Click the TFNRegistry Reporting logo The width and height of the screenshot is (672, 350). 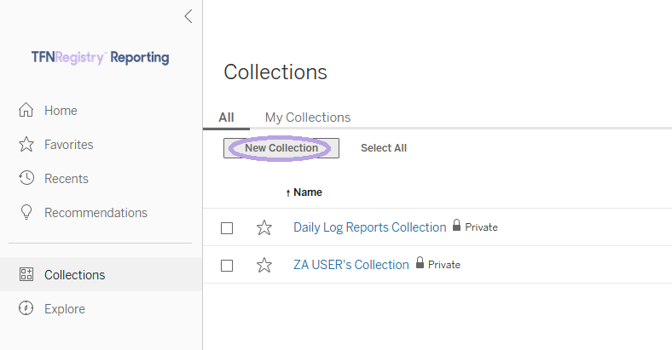pos(101,57)
